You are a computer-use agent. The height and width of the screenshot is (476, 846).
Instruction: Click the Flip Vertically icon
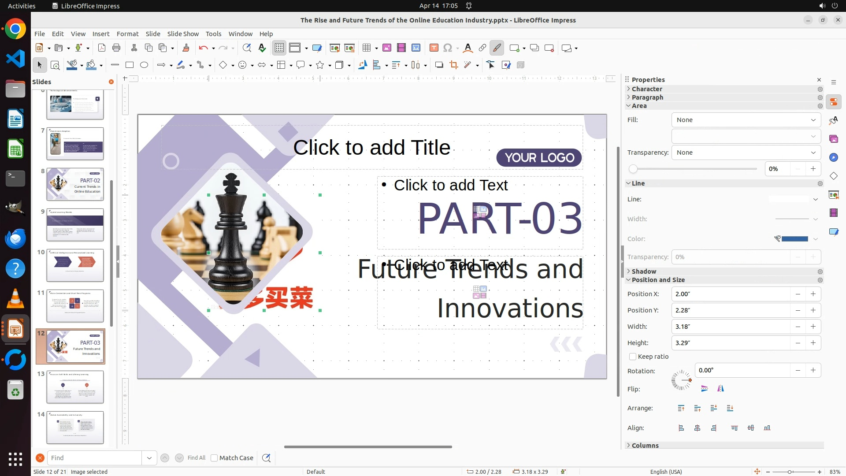point(704,389)
